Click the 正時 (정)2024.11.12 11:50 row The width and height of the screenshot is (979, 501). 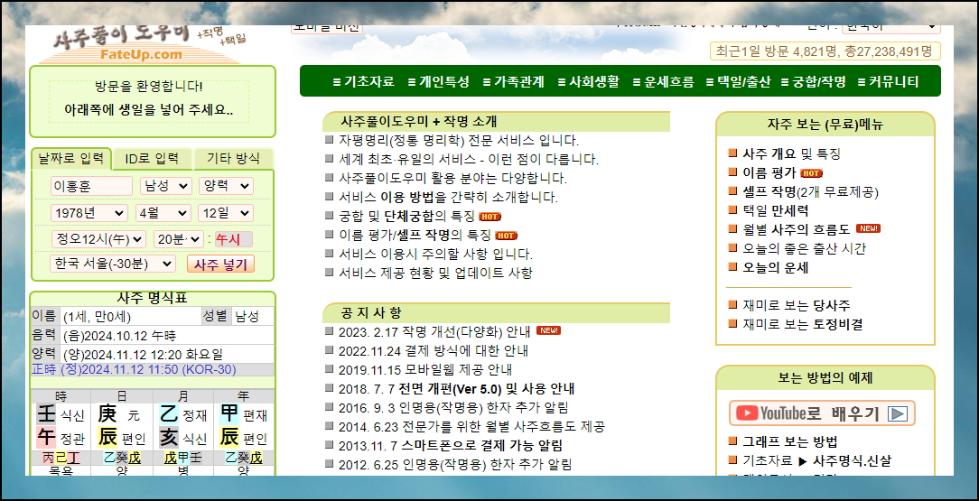click(153, 370)
